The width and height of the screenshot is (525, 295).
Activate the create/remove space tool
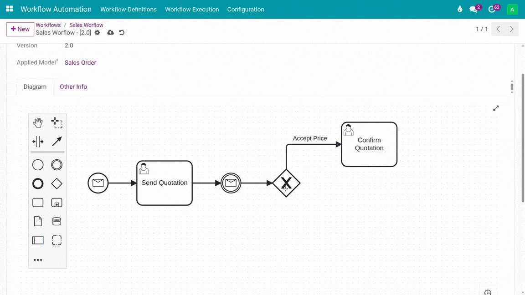tap(38, 142)
